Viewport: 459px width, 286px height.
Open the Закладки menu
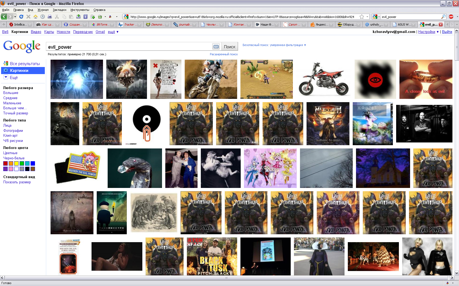tap(60, 10)
